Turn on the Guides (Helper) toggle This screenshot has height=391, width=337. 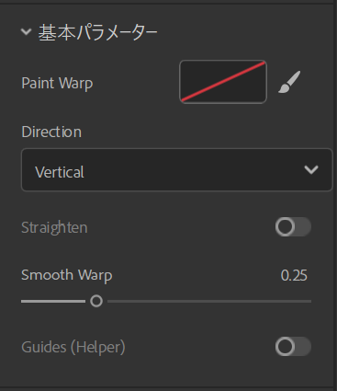[x=293, y=347]
